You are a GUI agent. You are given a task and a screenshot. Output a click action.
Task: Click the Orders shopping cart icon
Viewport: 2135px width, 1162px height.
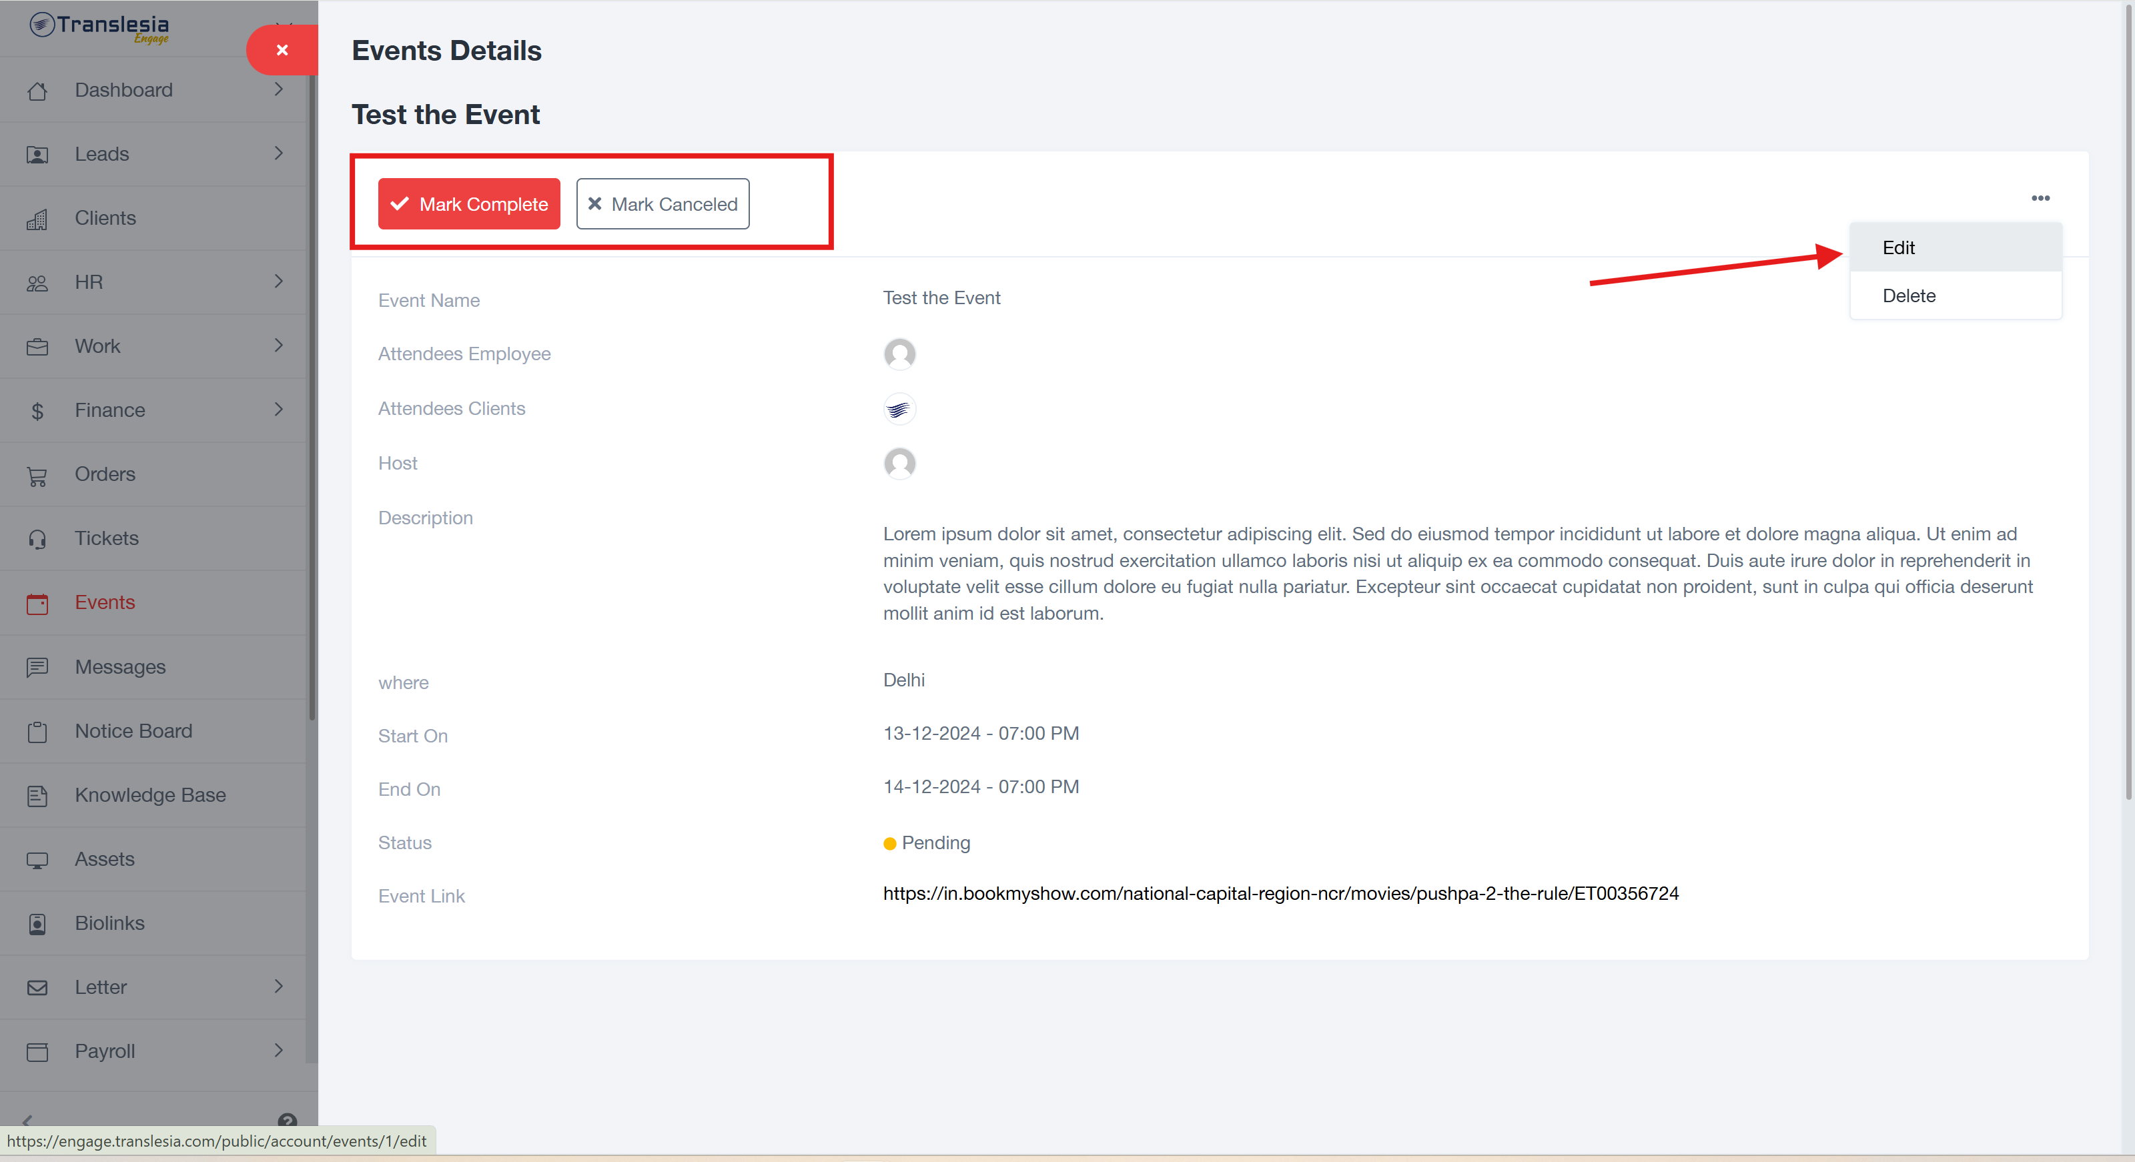pyautogui.click(x=37, y=476)
